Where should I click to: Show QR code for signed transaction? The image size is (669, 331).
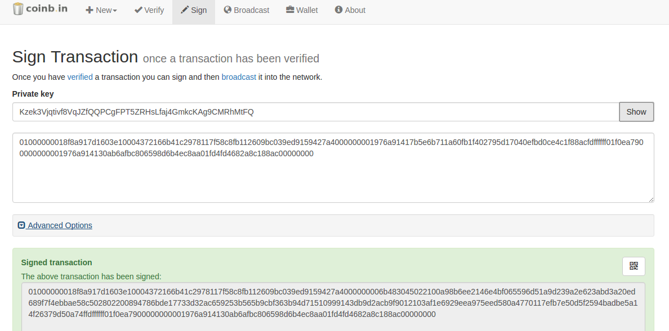(634, 266)
